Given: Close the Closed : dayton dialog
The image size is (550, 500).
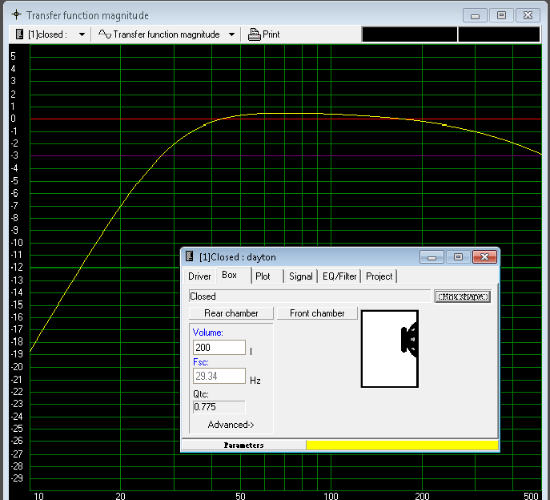Looking at the screenshot, I should coord(484,257).
